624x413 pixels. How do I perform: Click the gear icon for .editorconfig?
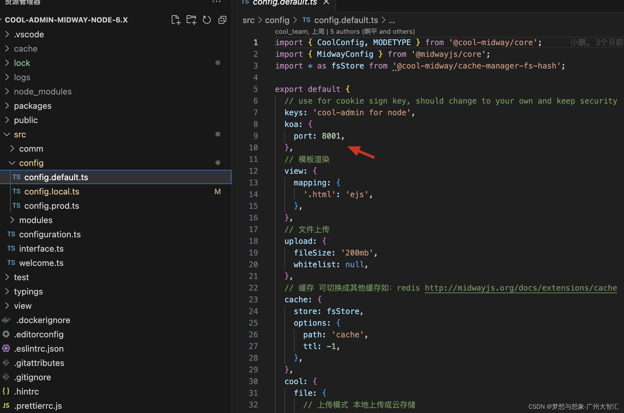coord(6,334)
